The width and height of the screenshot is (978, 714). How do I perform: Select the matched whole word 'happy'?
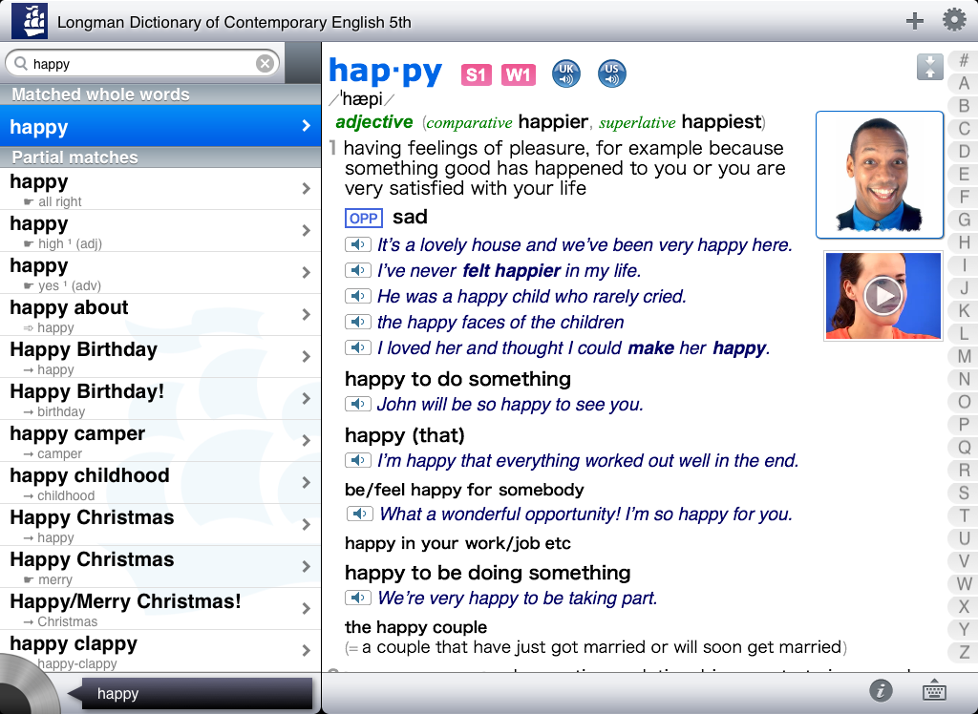click(160, 126)
